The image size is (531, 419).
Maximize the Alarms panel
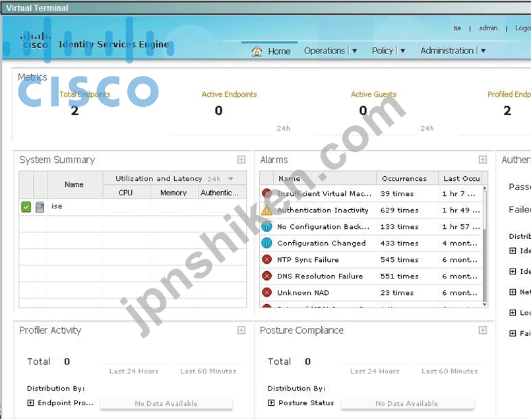pyautogui.click(x=483, y=160)
